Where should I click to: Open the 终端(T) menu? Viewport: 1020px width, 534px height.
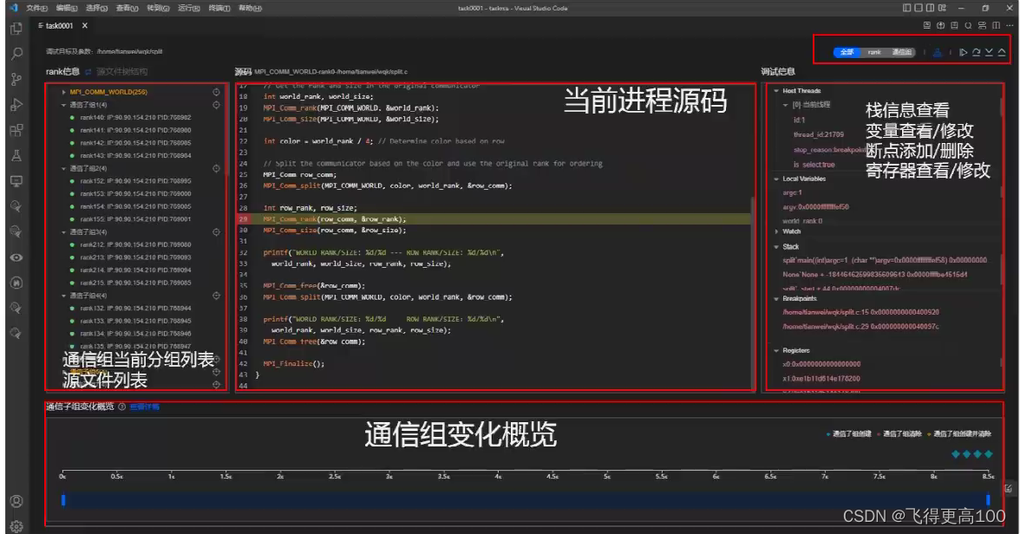(219, 9)
